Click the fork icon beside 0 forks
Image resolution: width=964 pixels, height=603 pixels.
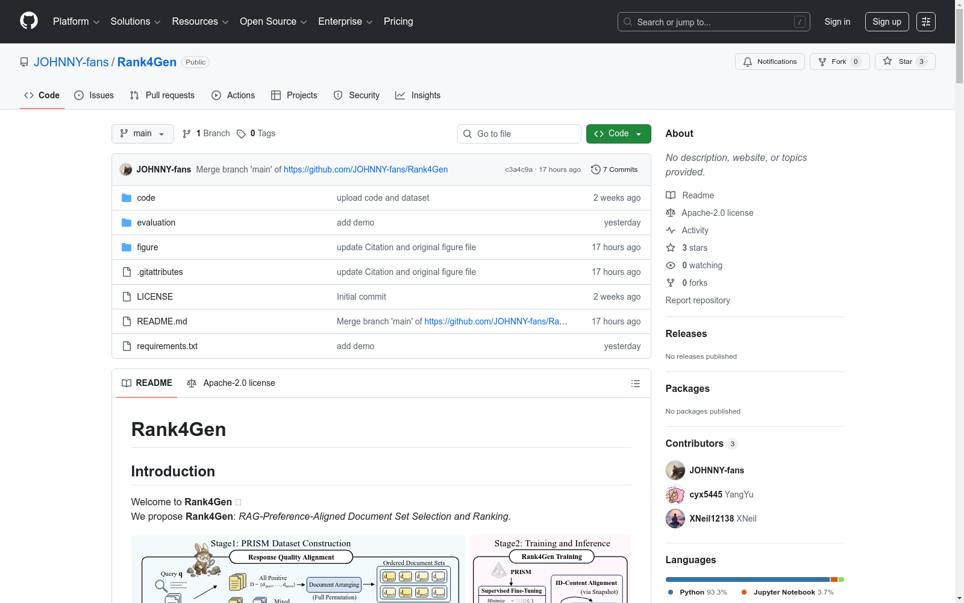click(x=671, y=283)
